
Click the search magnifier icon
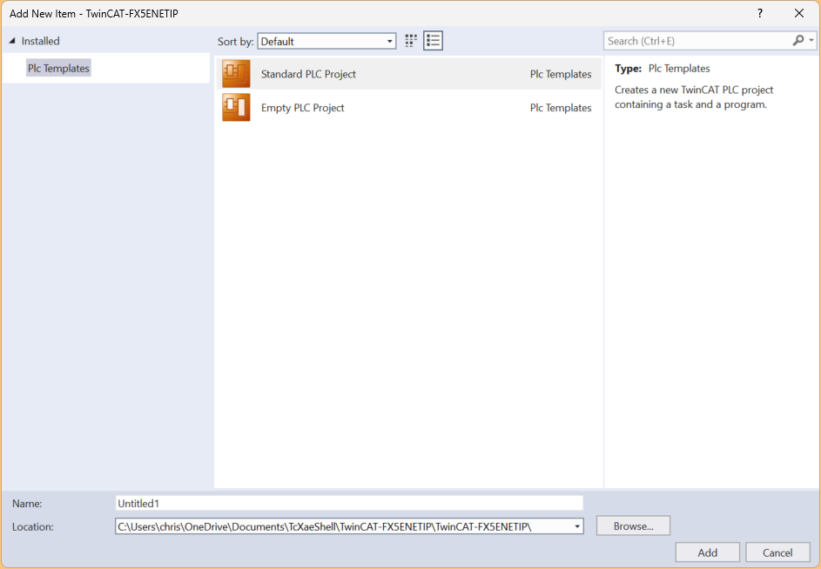(798, 41)
